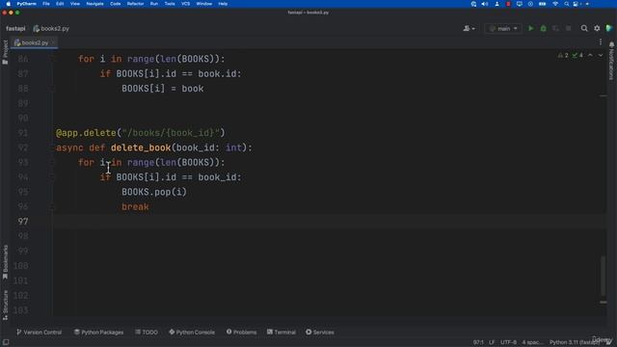Open the Terminal tool window
This screenshot has height=347, width=617.
[x=282, y=332]
